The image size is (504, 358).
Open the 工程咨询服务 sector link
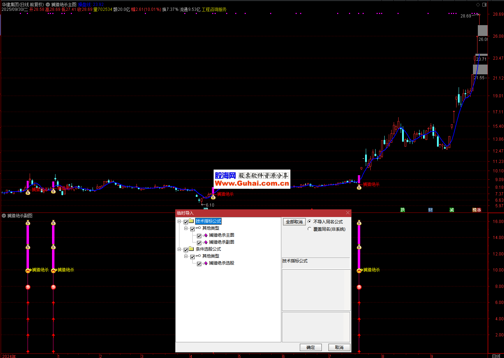pos(214,9)
